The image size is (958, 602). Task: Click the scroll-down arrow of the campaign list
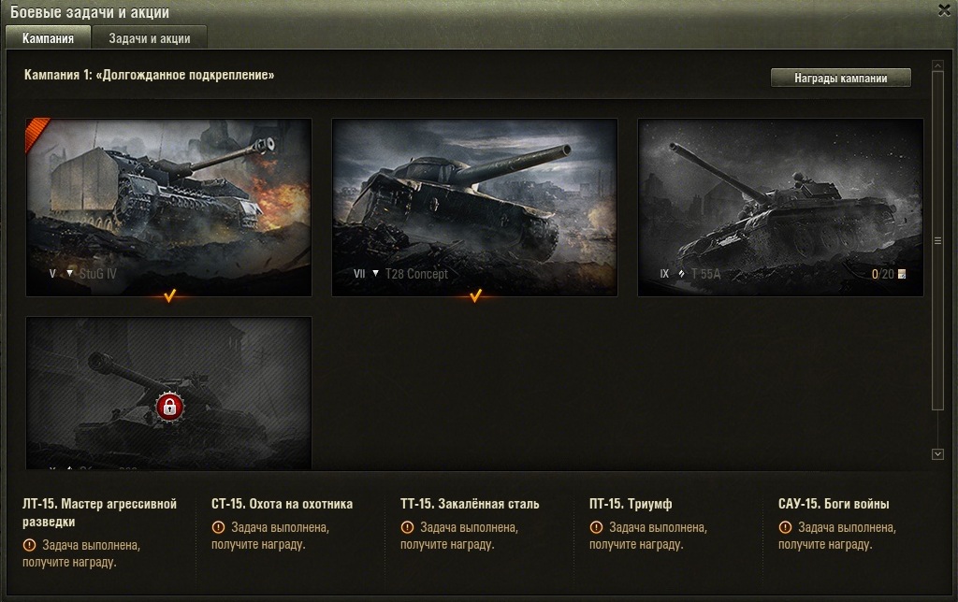pyautogui.click(x=938, y=453)
